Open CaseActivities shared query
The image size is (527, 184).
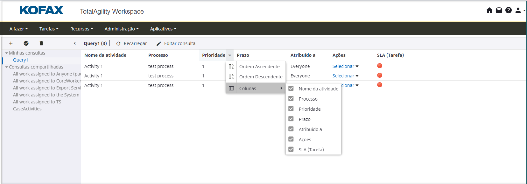(x=27, y=109)
